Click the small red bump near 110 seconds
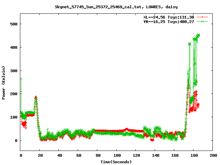This screenshot has width=220, height=165. click(126, 129)
